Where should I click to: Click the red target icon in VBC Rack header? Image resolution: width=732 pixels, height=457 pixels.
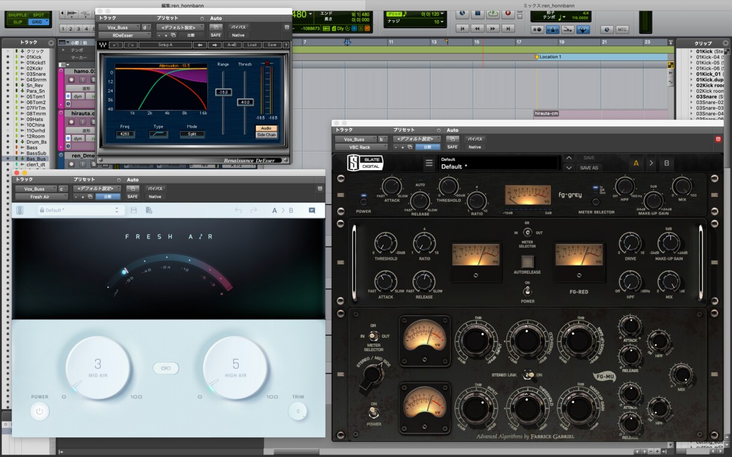718,139
